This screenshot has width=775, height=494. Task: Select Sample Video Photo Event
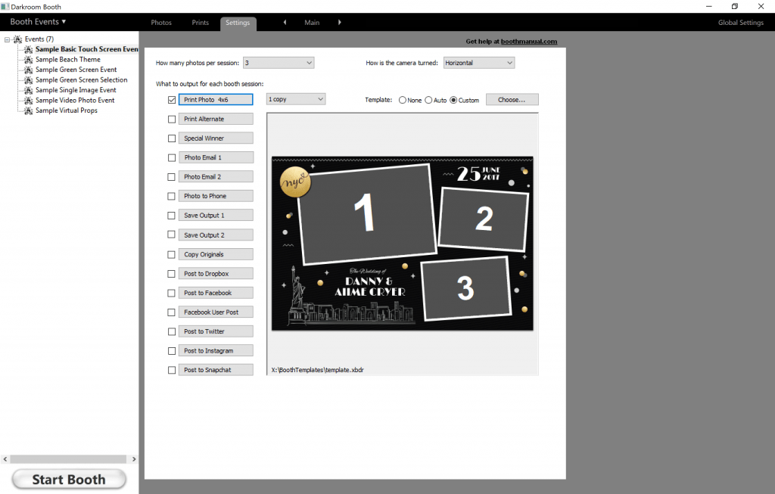[75, 101]
